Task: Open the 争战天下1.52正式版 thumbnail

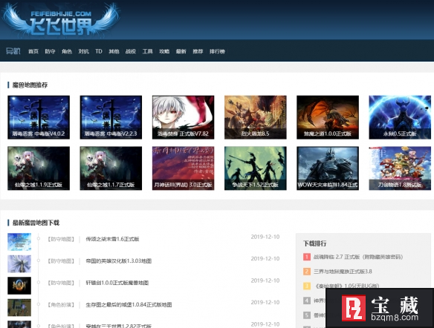Action: click(x=256, y=168)
